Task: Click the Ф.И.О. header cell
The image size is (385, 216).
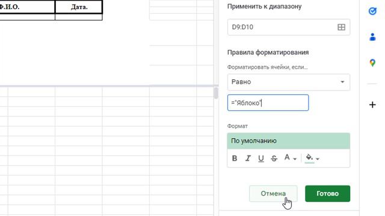Action: (27, 7)
